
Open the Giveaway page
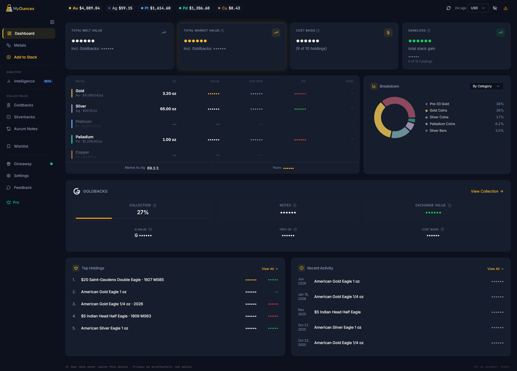[x=29, y=164]
